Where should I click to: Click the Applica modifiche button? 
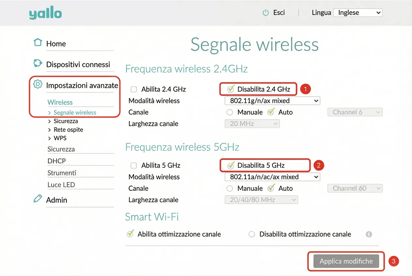click(346, 261)
